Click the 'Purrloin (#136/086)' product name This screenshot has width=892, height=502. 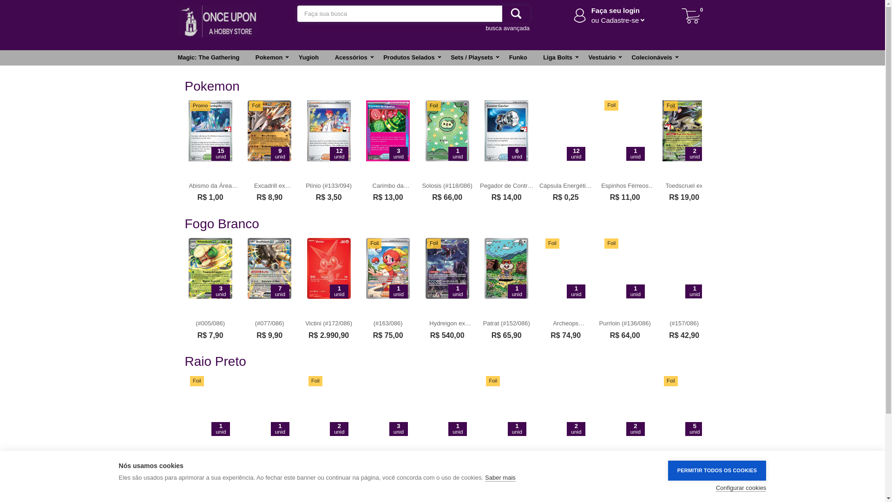[625, 324]
